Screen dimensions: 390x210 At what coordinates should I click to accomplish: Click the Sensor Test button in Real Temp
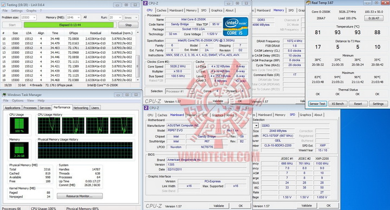point(317,104)
